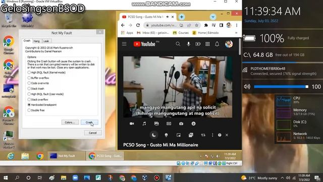Open Home | Edmodo bookmark

click(205, 33)
